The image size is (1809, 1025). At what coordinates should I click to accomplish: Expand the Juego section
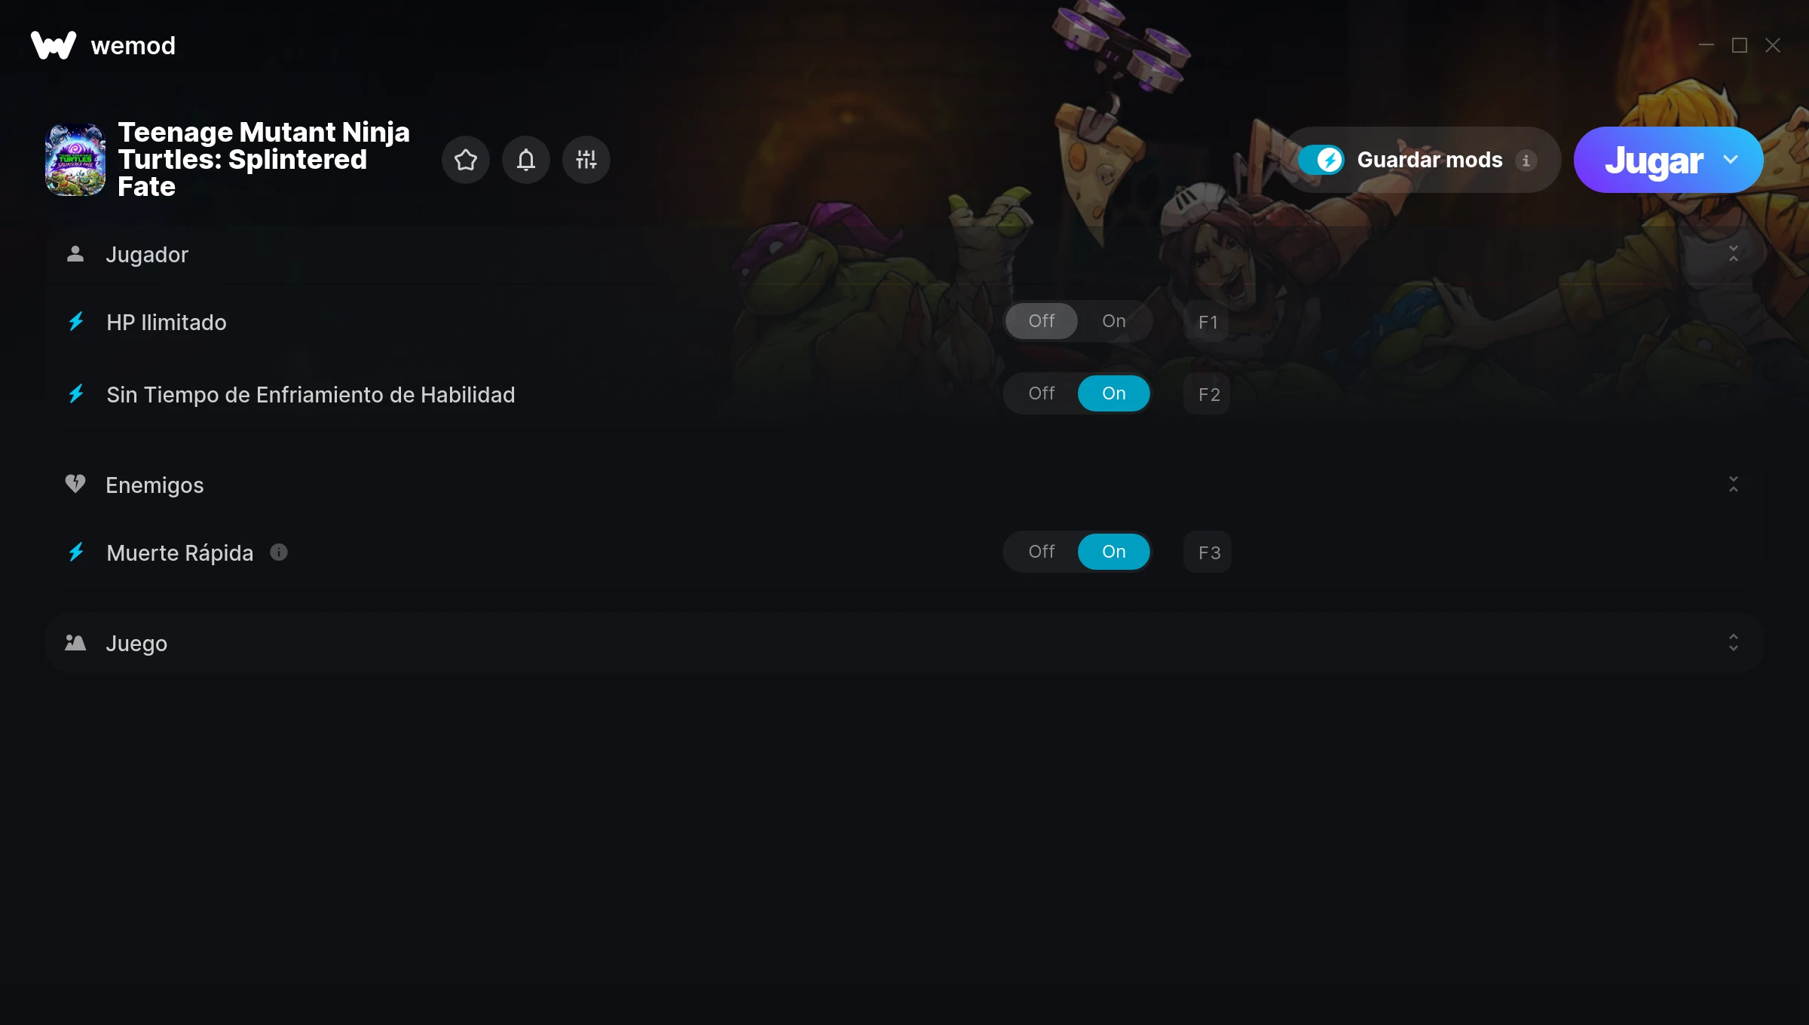pyautogui.click(x=1734, y=642)
